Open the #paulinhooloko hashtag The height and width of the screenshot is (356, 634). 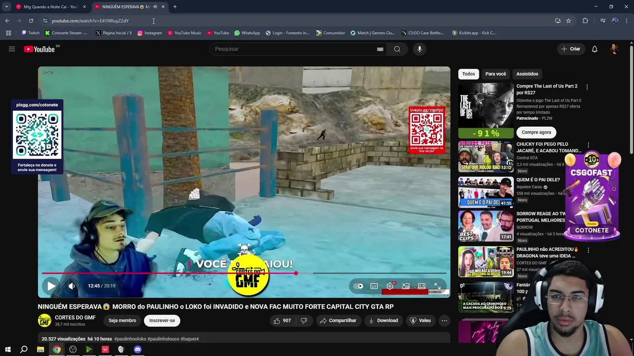130,339
